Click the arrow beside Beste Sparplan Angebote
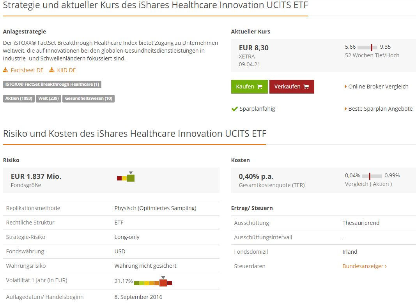Image resolution: width=416 pixels, height=304 pixels. 346,109
